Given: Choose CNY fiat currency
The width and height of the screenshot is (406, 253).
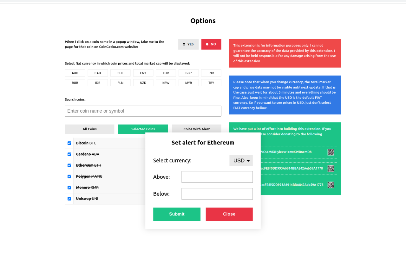Looking at the screenshot, I should (143, 73).
